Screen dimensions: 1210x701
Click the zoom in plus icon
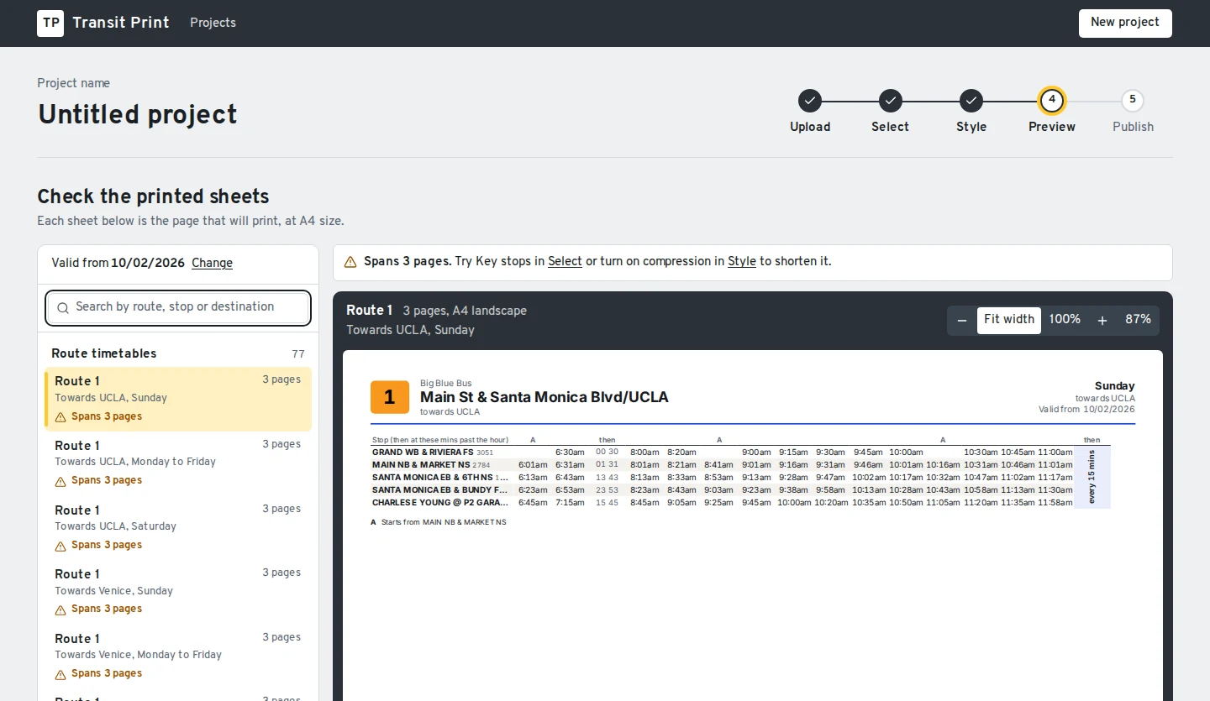click(x=1102, y=320)
